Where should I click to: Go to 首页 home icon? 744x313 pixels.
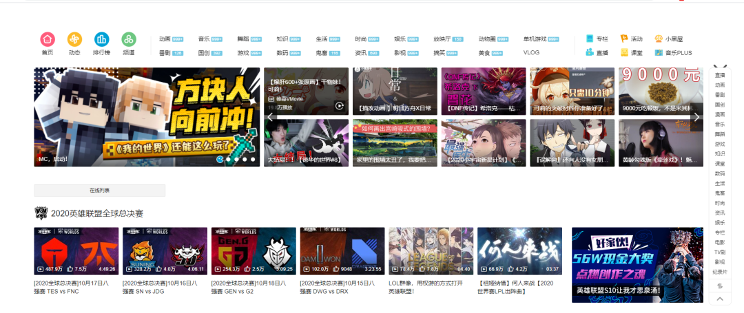coord(48,39)
